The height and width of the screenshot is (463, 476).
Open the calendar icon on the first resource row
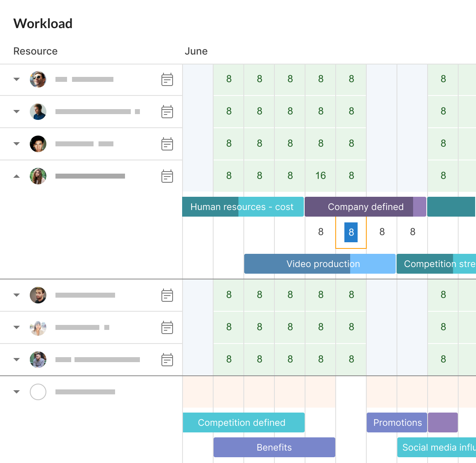167,79
